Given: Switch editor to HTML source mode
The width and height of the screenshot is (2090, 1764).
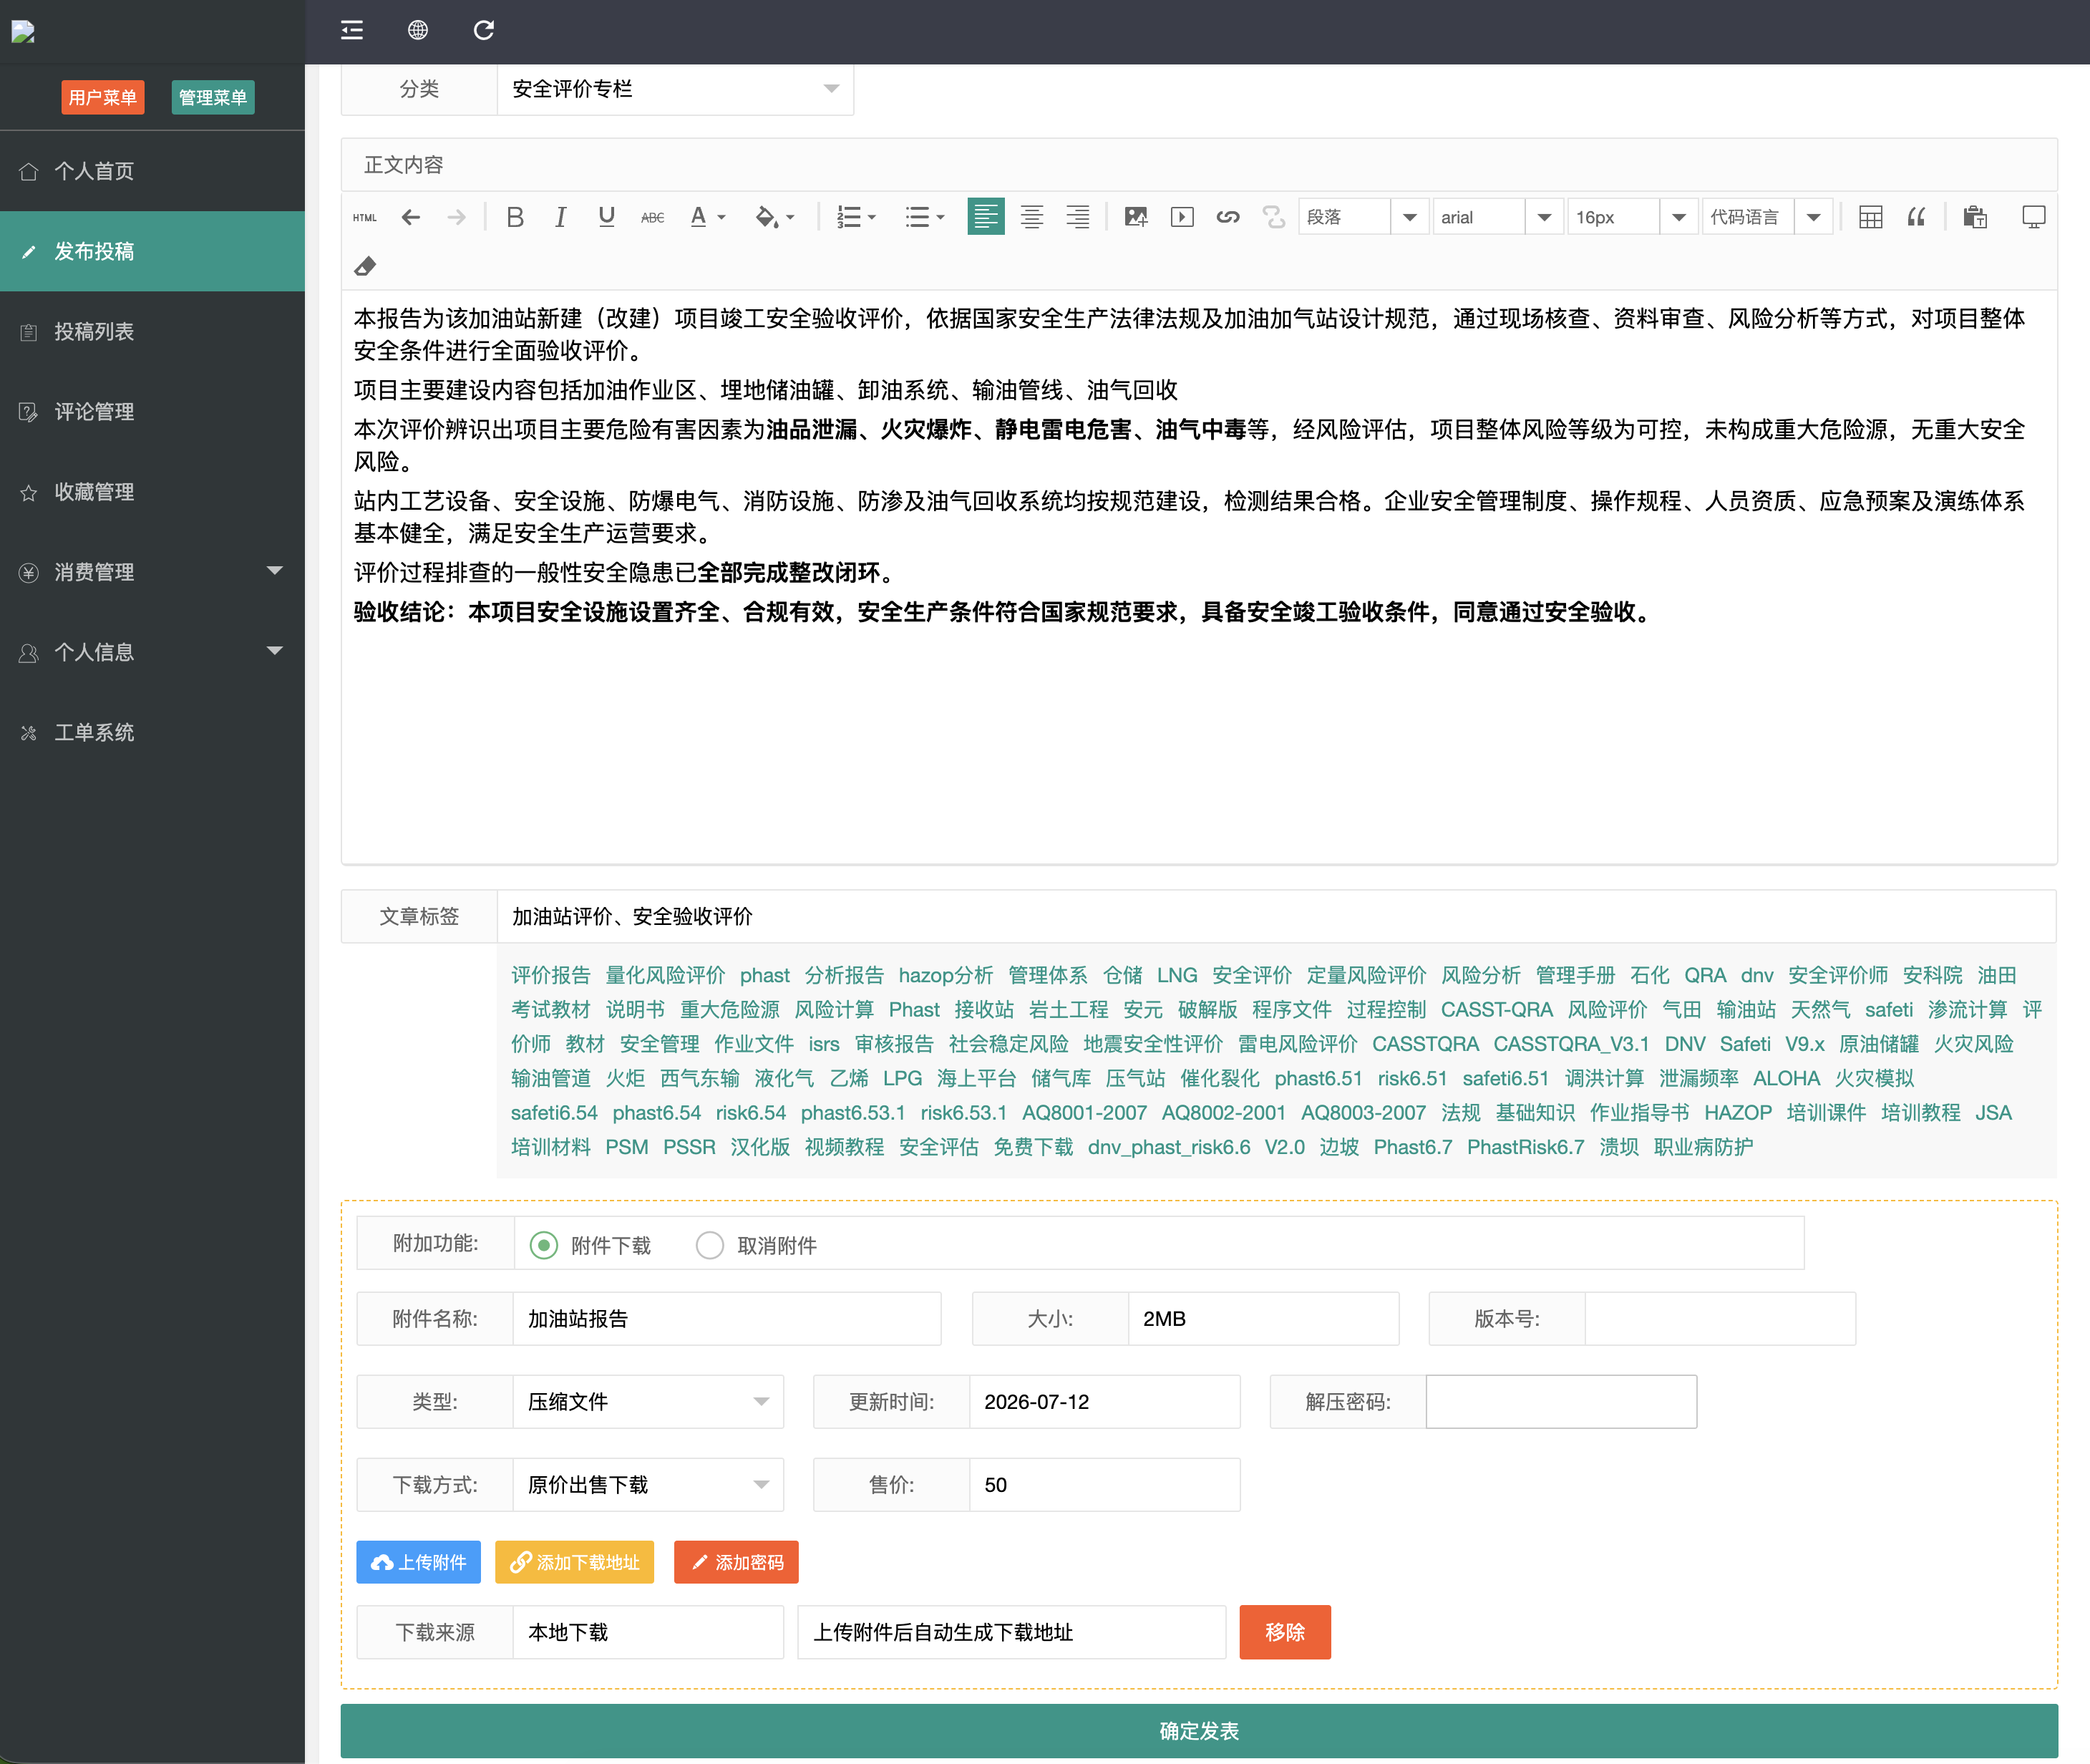Looking at the screenshot, I should click(365, 217).
